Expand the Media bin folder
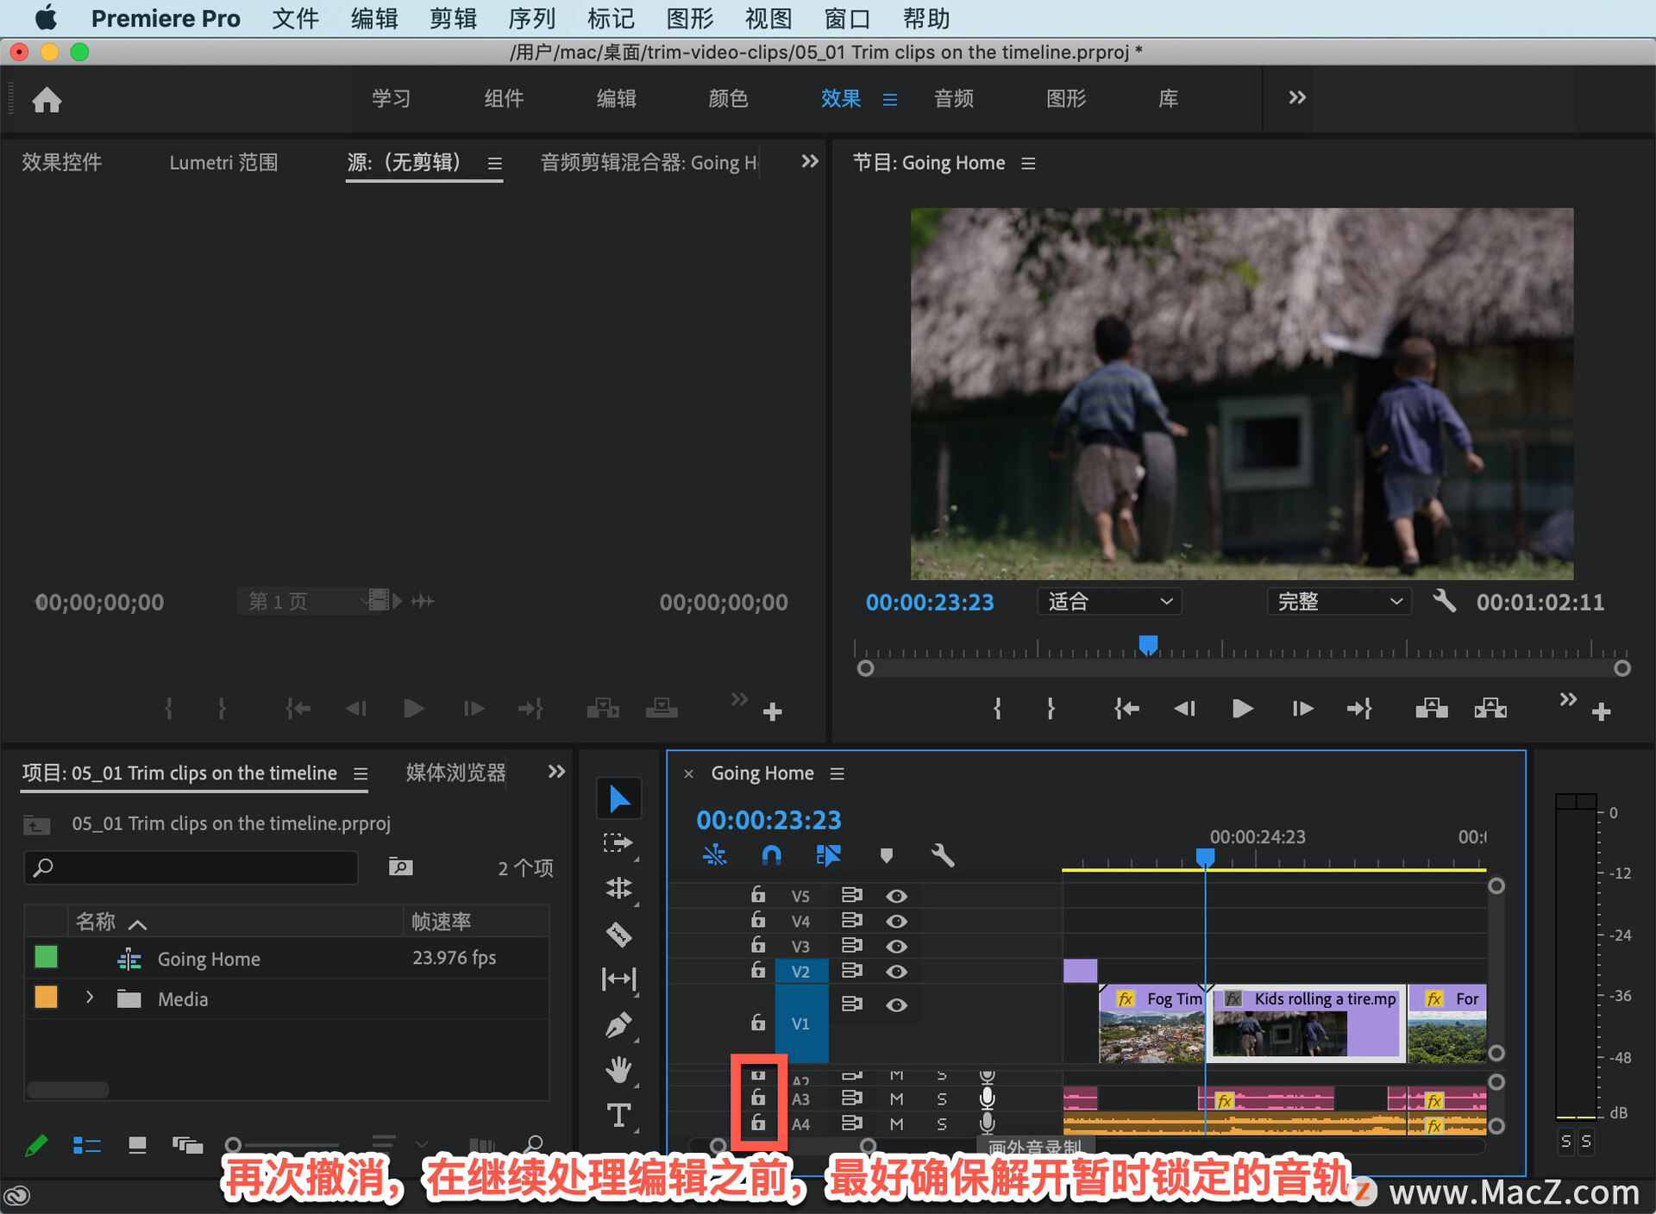This screenshot has width=1656, height=1214. tap(90, 998)
